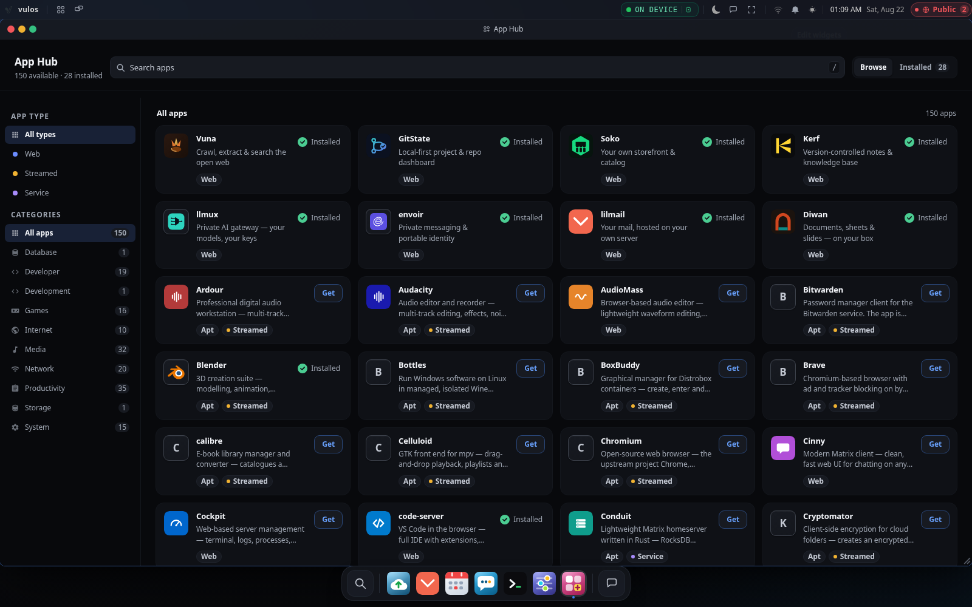Switch to the Installed tab
Image resolution: width=972 pixels, height=607 pixels.
tap(923, 67)
